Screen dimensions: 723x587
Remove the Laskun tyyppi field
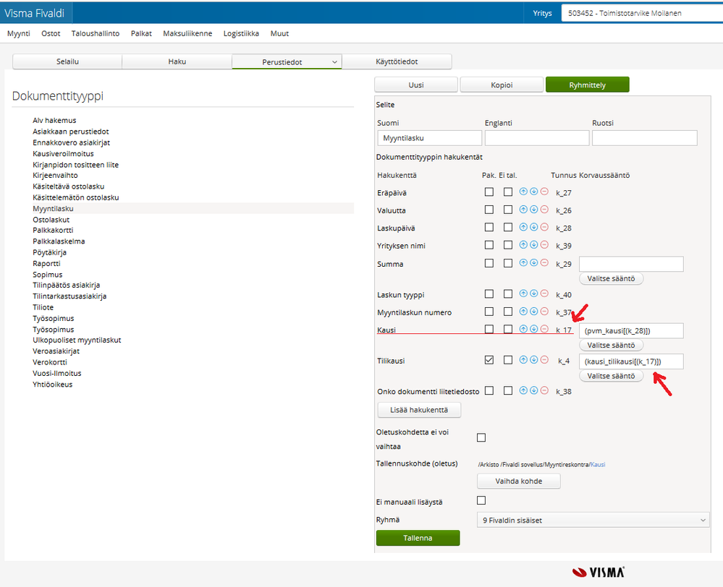click(x=544, y=293)
